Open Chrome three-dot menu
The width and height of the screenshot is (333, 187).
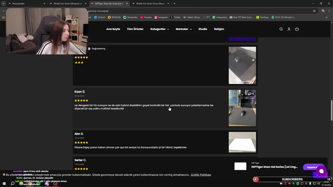[329, 11]
